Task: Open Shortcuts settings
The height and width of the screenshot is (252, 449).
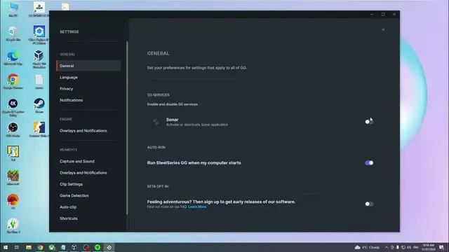Action: [x=69, y=218]
